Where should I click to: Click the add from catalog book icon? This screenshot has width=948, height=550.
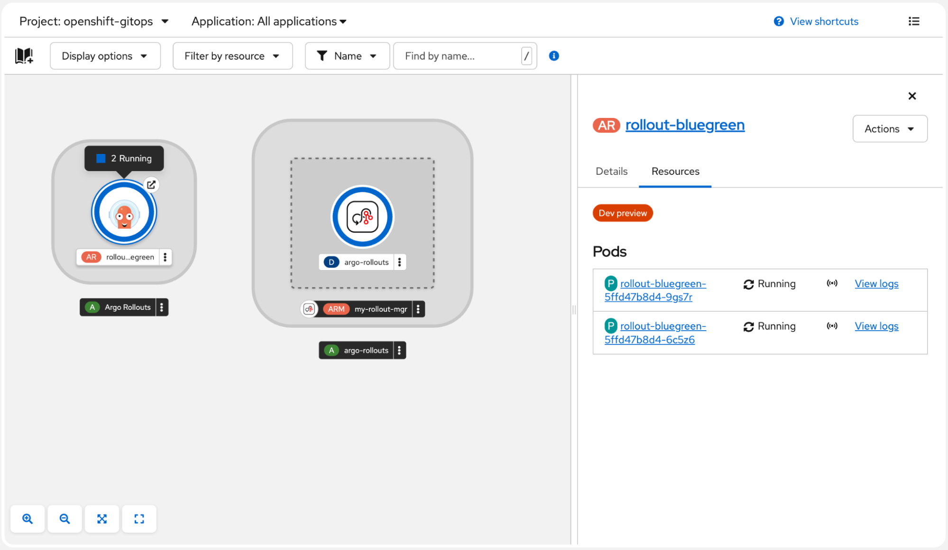pos(24,56)
